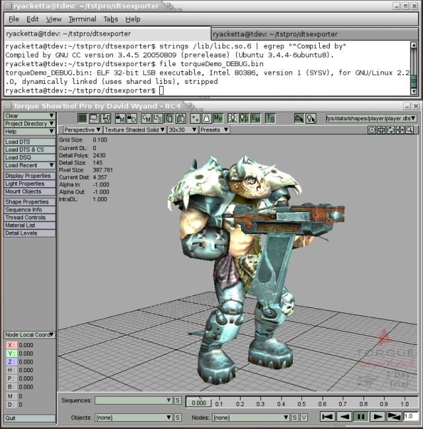Toggle the EM toolbar button

(x=256, y=118)
